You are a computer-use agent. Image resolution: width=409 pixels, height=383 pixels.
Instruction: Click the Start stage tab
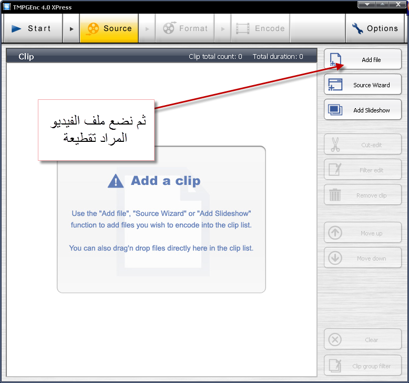34,28
